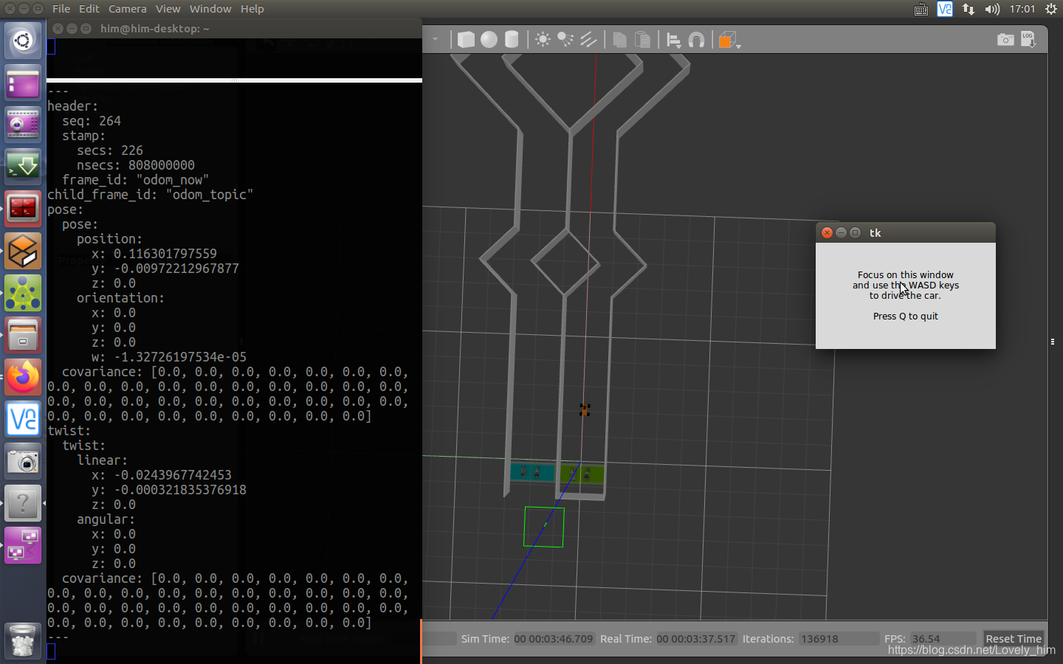This screenshot has height=664, width=1063.
Task: Click the FPS value 36.54
Action: (x=941, y=639)
